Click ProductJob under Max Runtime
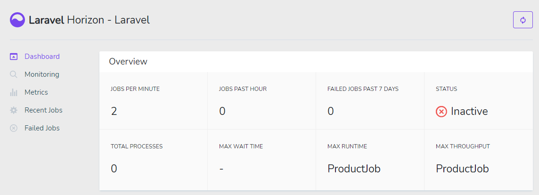The width and height of the screenshot is (539, 195). [x=354, y=169]
